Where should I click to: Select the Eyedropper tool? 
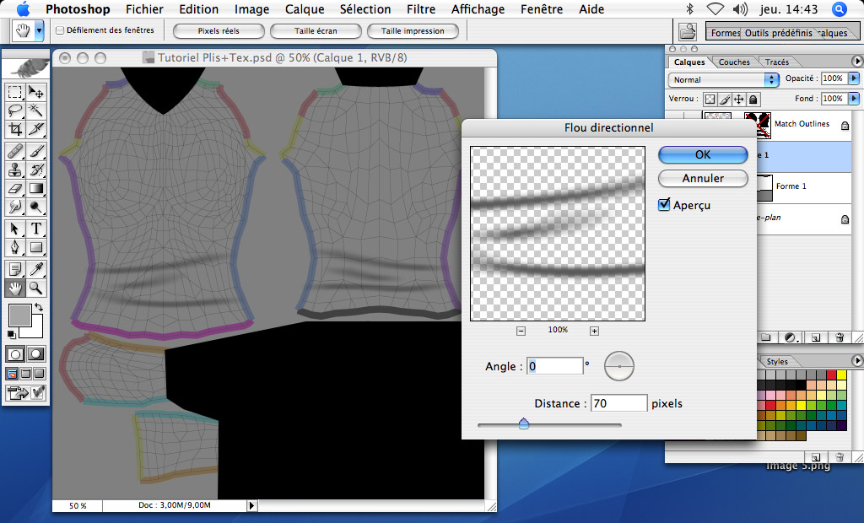point(36,269)
